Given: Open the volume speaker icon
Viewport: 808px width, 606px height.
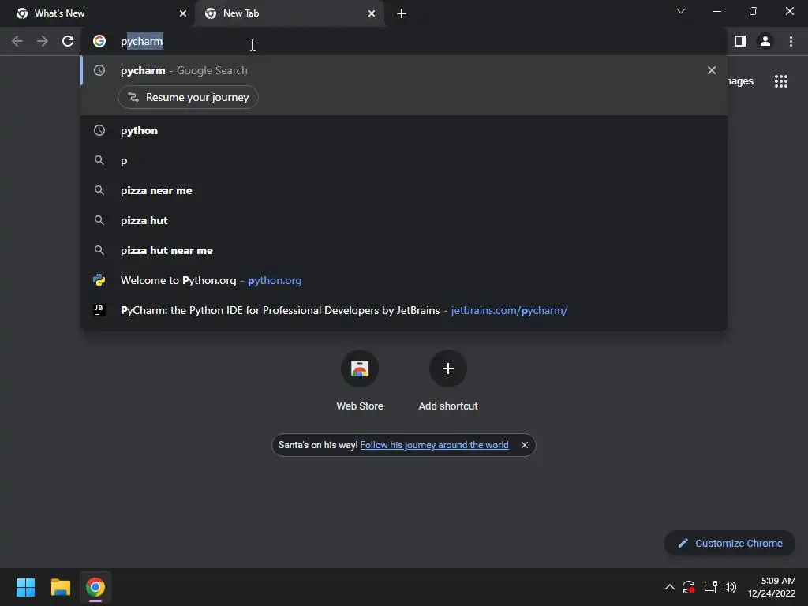Looking at the screenshot, I should (x=730, y=587).
